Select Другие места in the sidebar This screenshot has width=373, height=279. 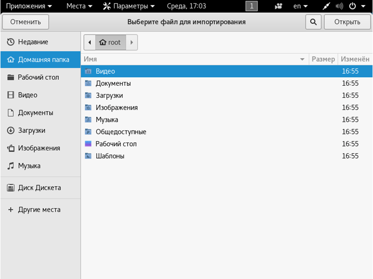coord(40,210)
